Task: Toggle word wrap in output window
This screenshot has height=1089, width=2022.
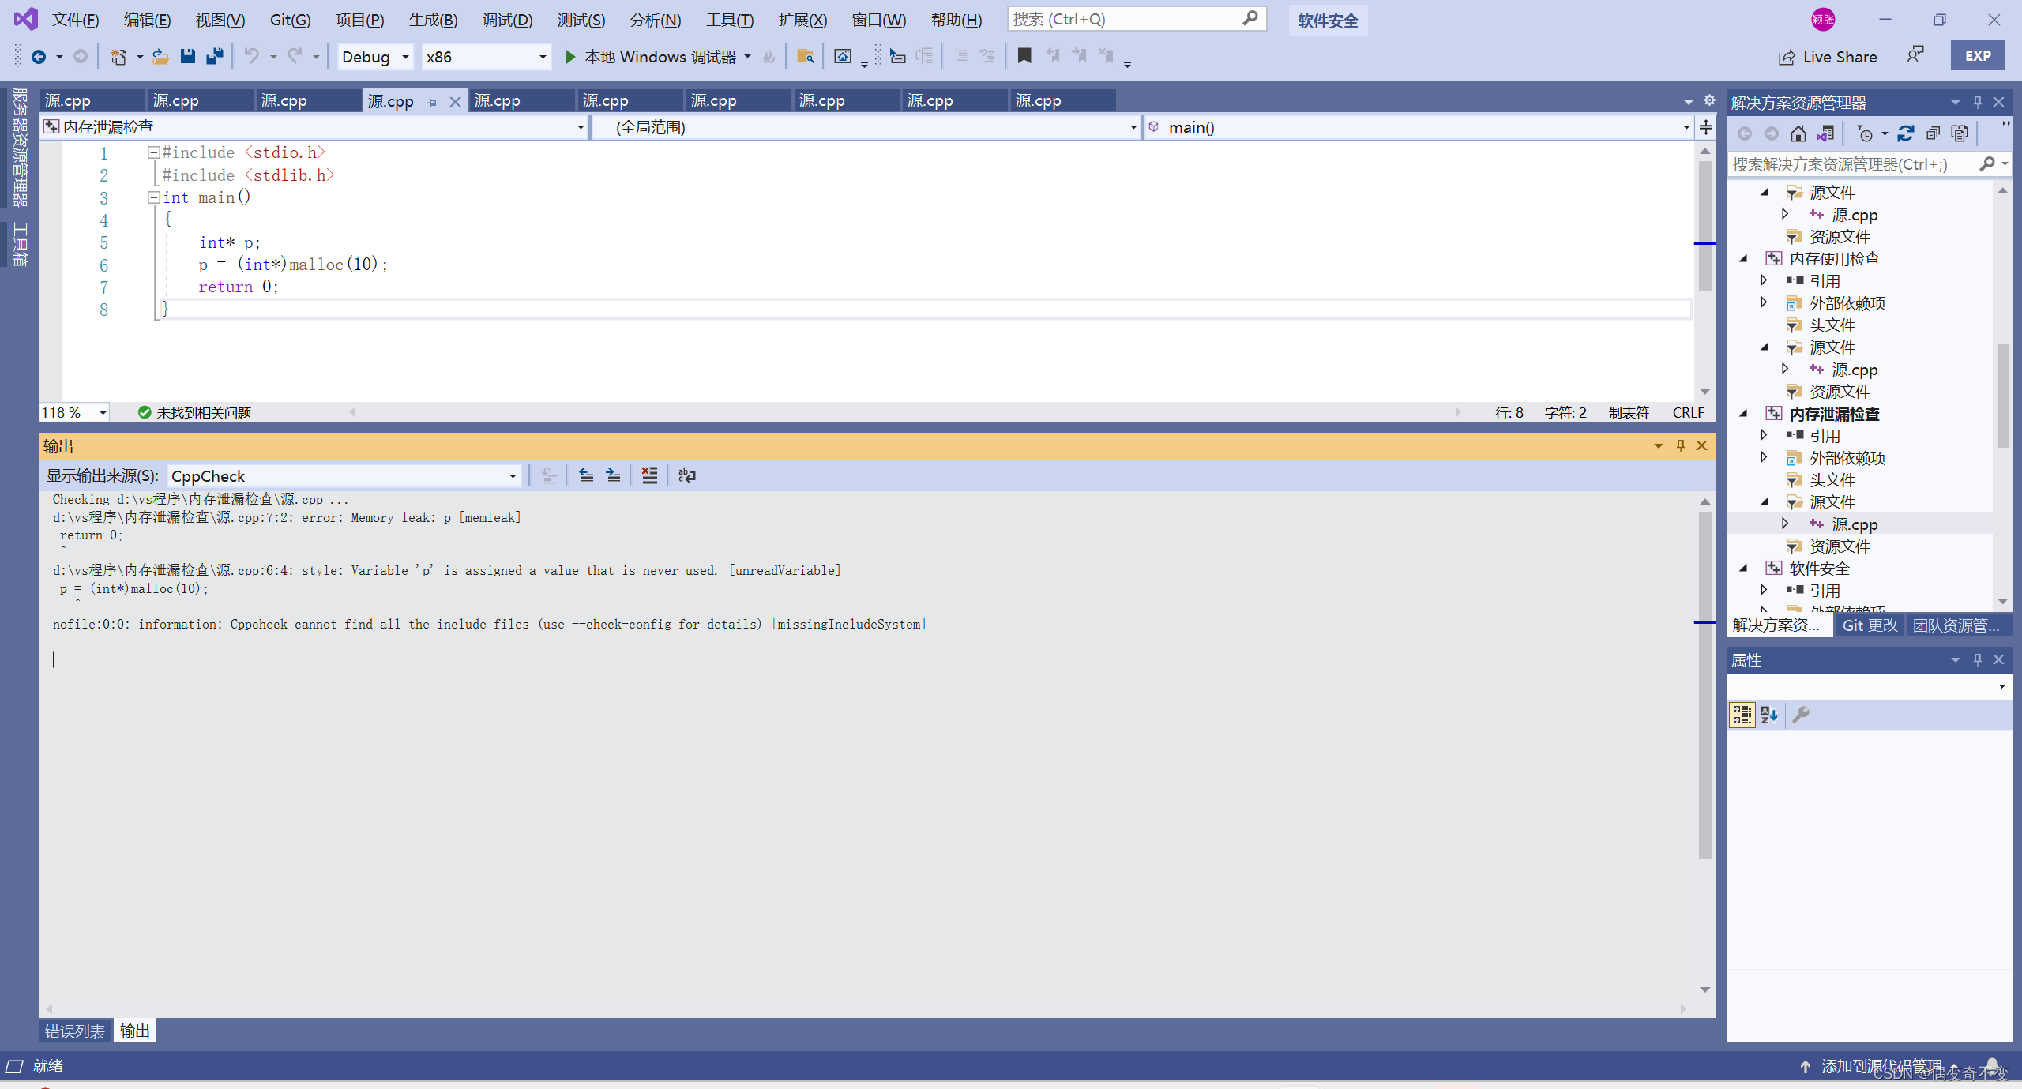Action: pos(686,475)
